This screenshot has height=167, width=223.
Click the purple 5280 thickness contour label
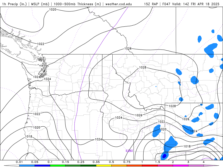(x=129, y=151)
